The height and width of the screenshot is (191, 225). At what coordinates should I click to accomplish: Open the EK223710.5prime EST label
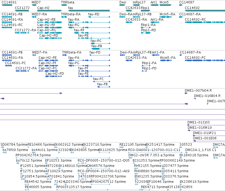click(97, 145)
